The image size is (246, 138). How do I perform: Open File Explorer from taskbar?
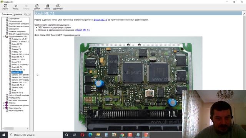click(x=98, y=135)
